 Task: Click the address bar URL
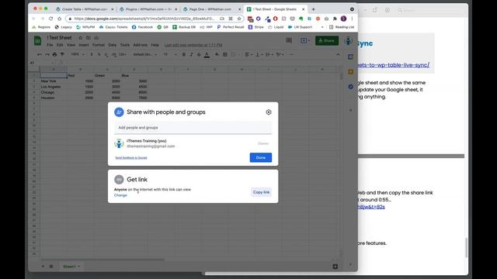click(144, 19)
